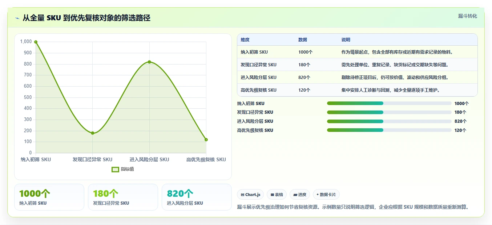492x225 pixels.
Task: Select the 高优先级复核 SKU table row cell
Action: [x=259, y=90]
